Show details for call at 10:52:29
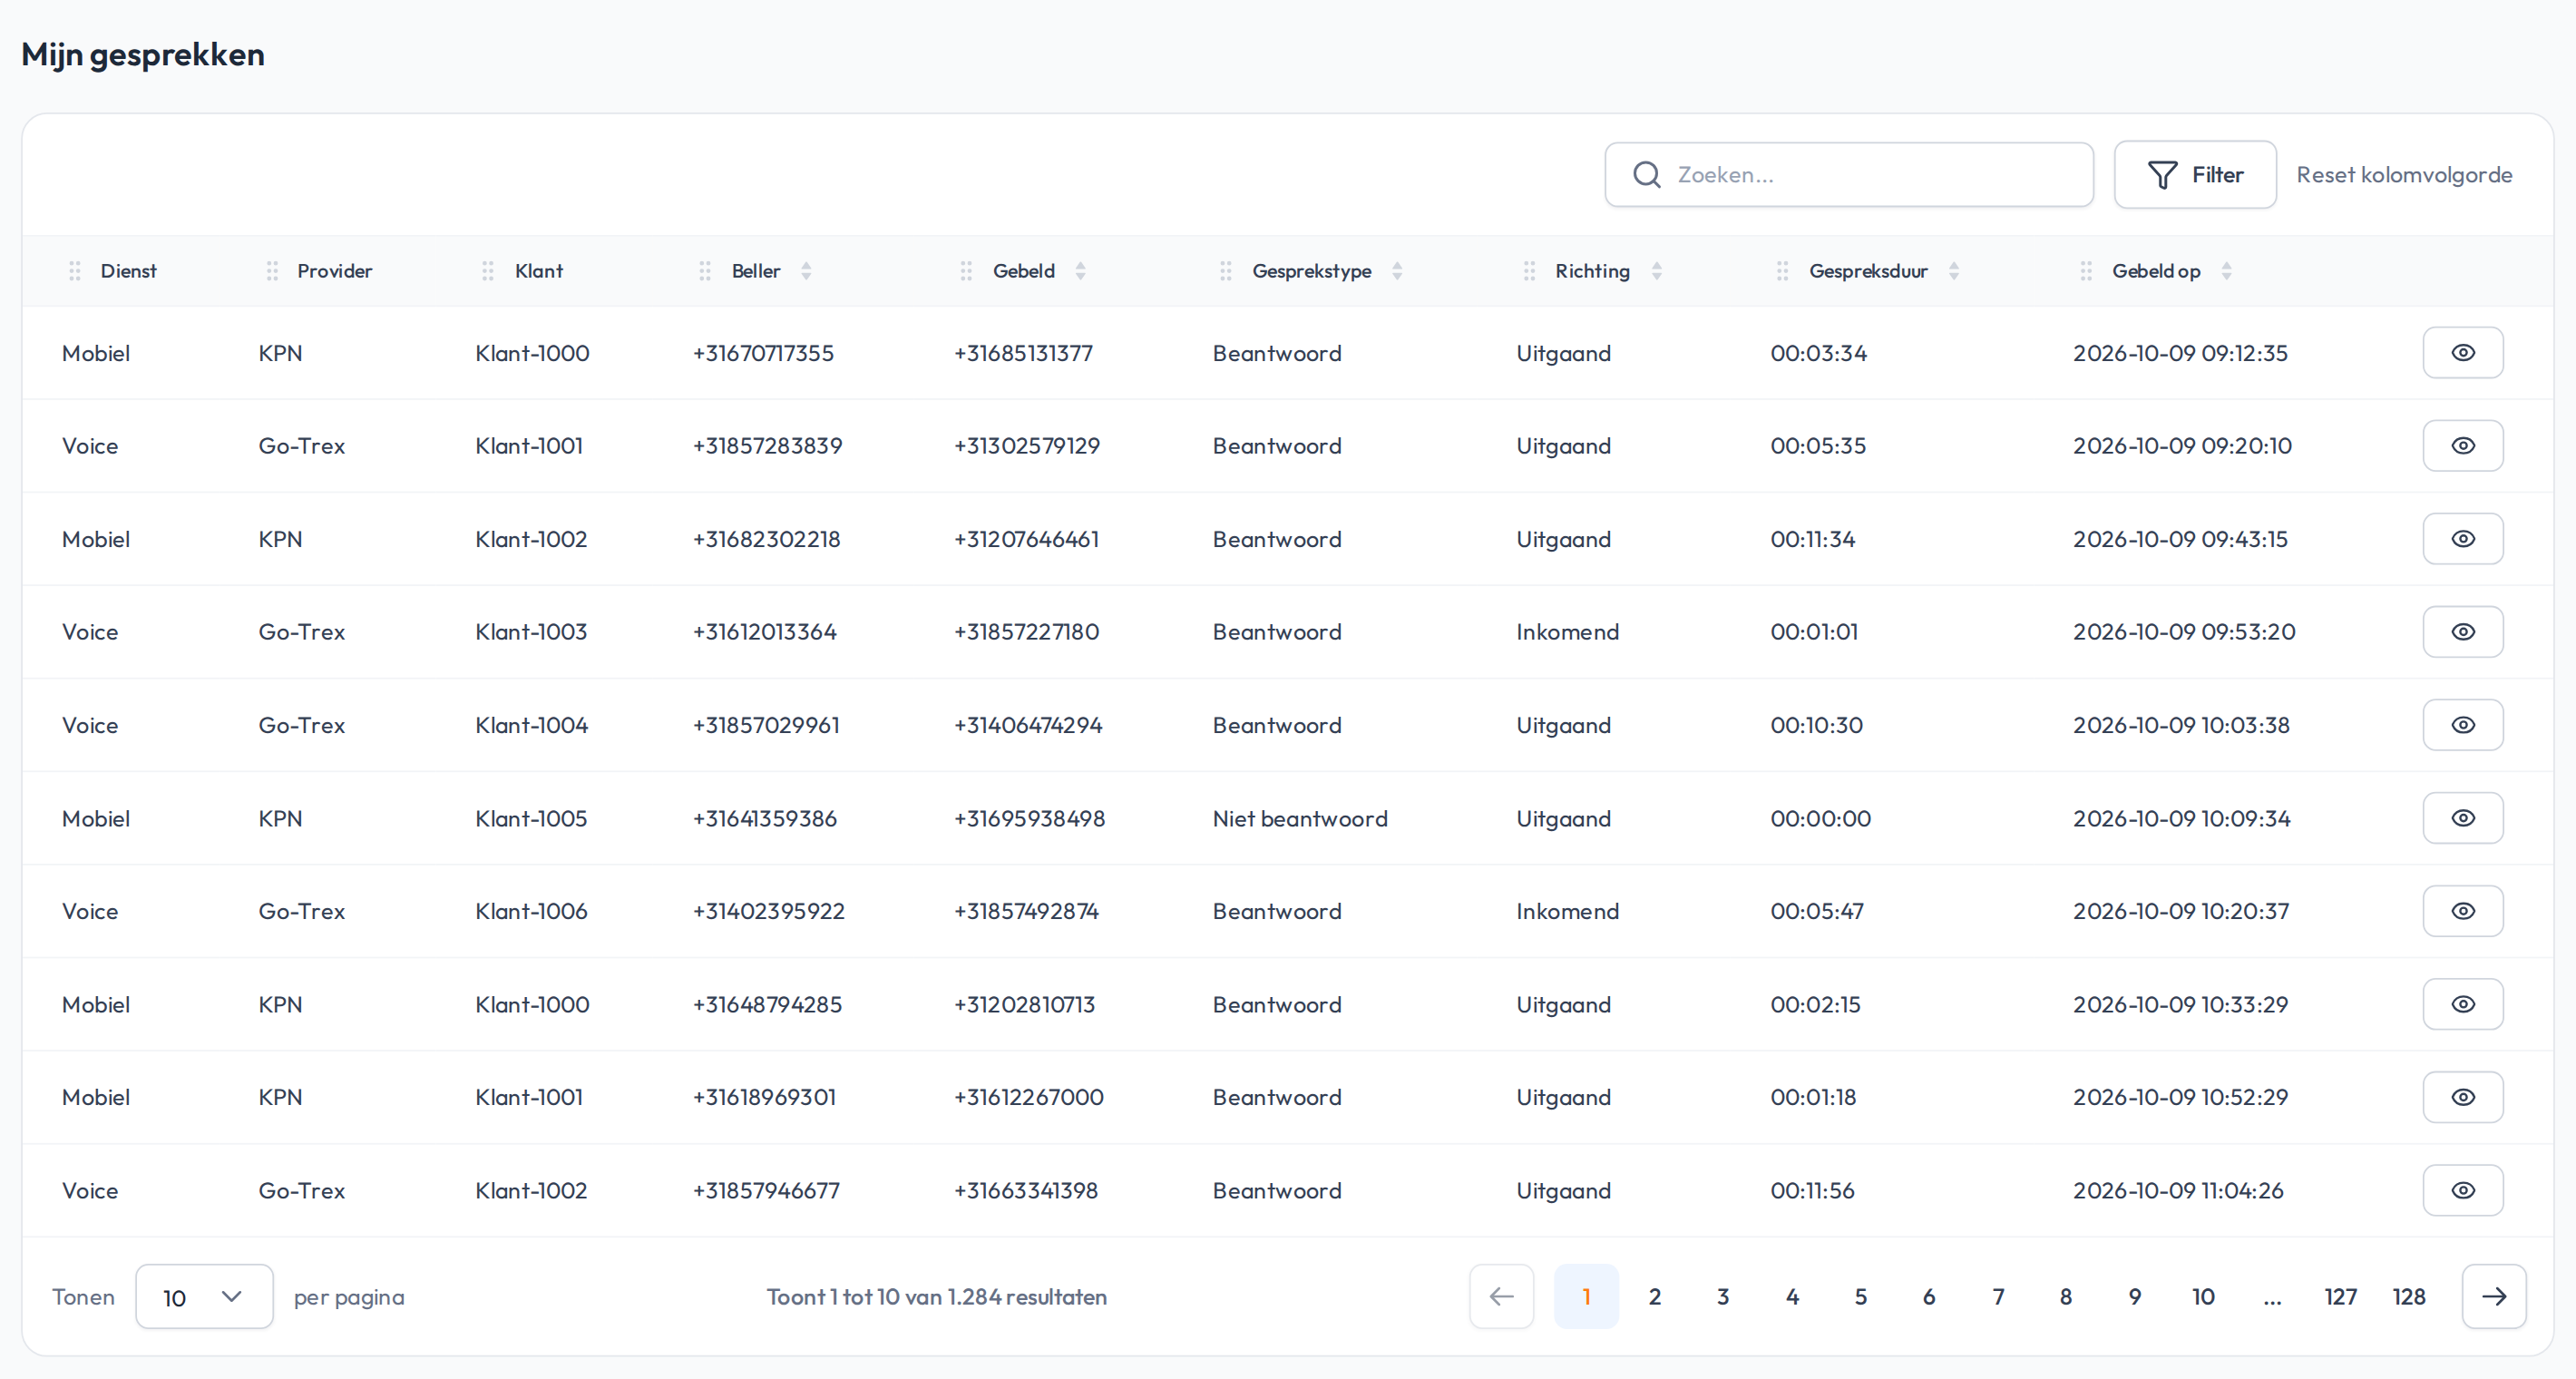2576x1379 pixels. coord(2462,1097)
